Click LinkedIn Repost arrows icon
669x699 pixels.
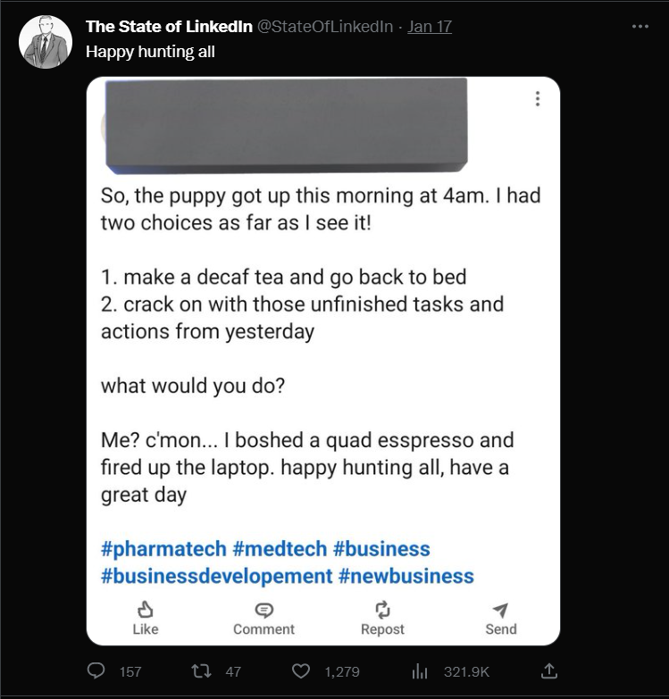click(x=382, y=610)
